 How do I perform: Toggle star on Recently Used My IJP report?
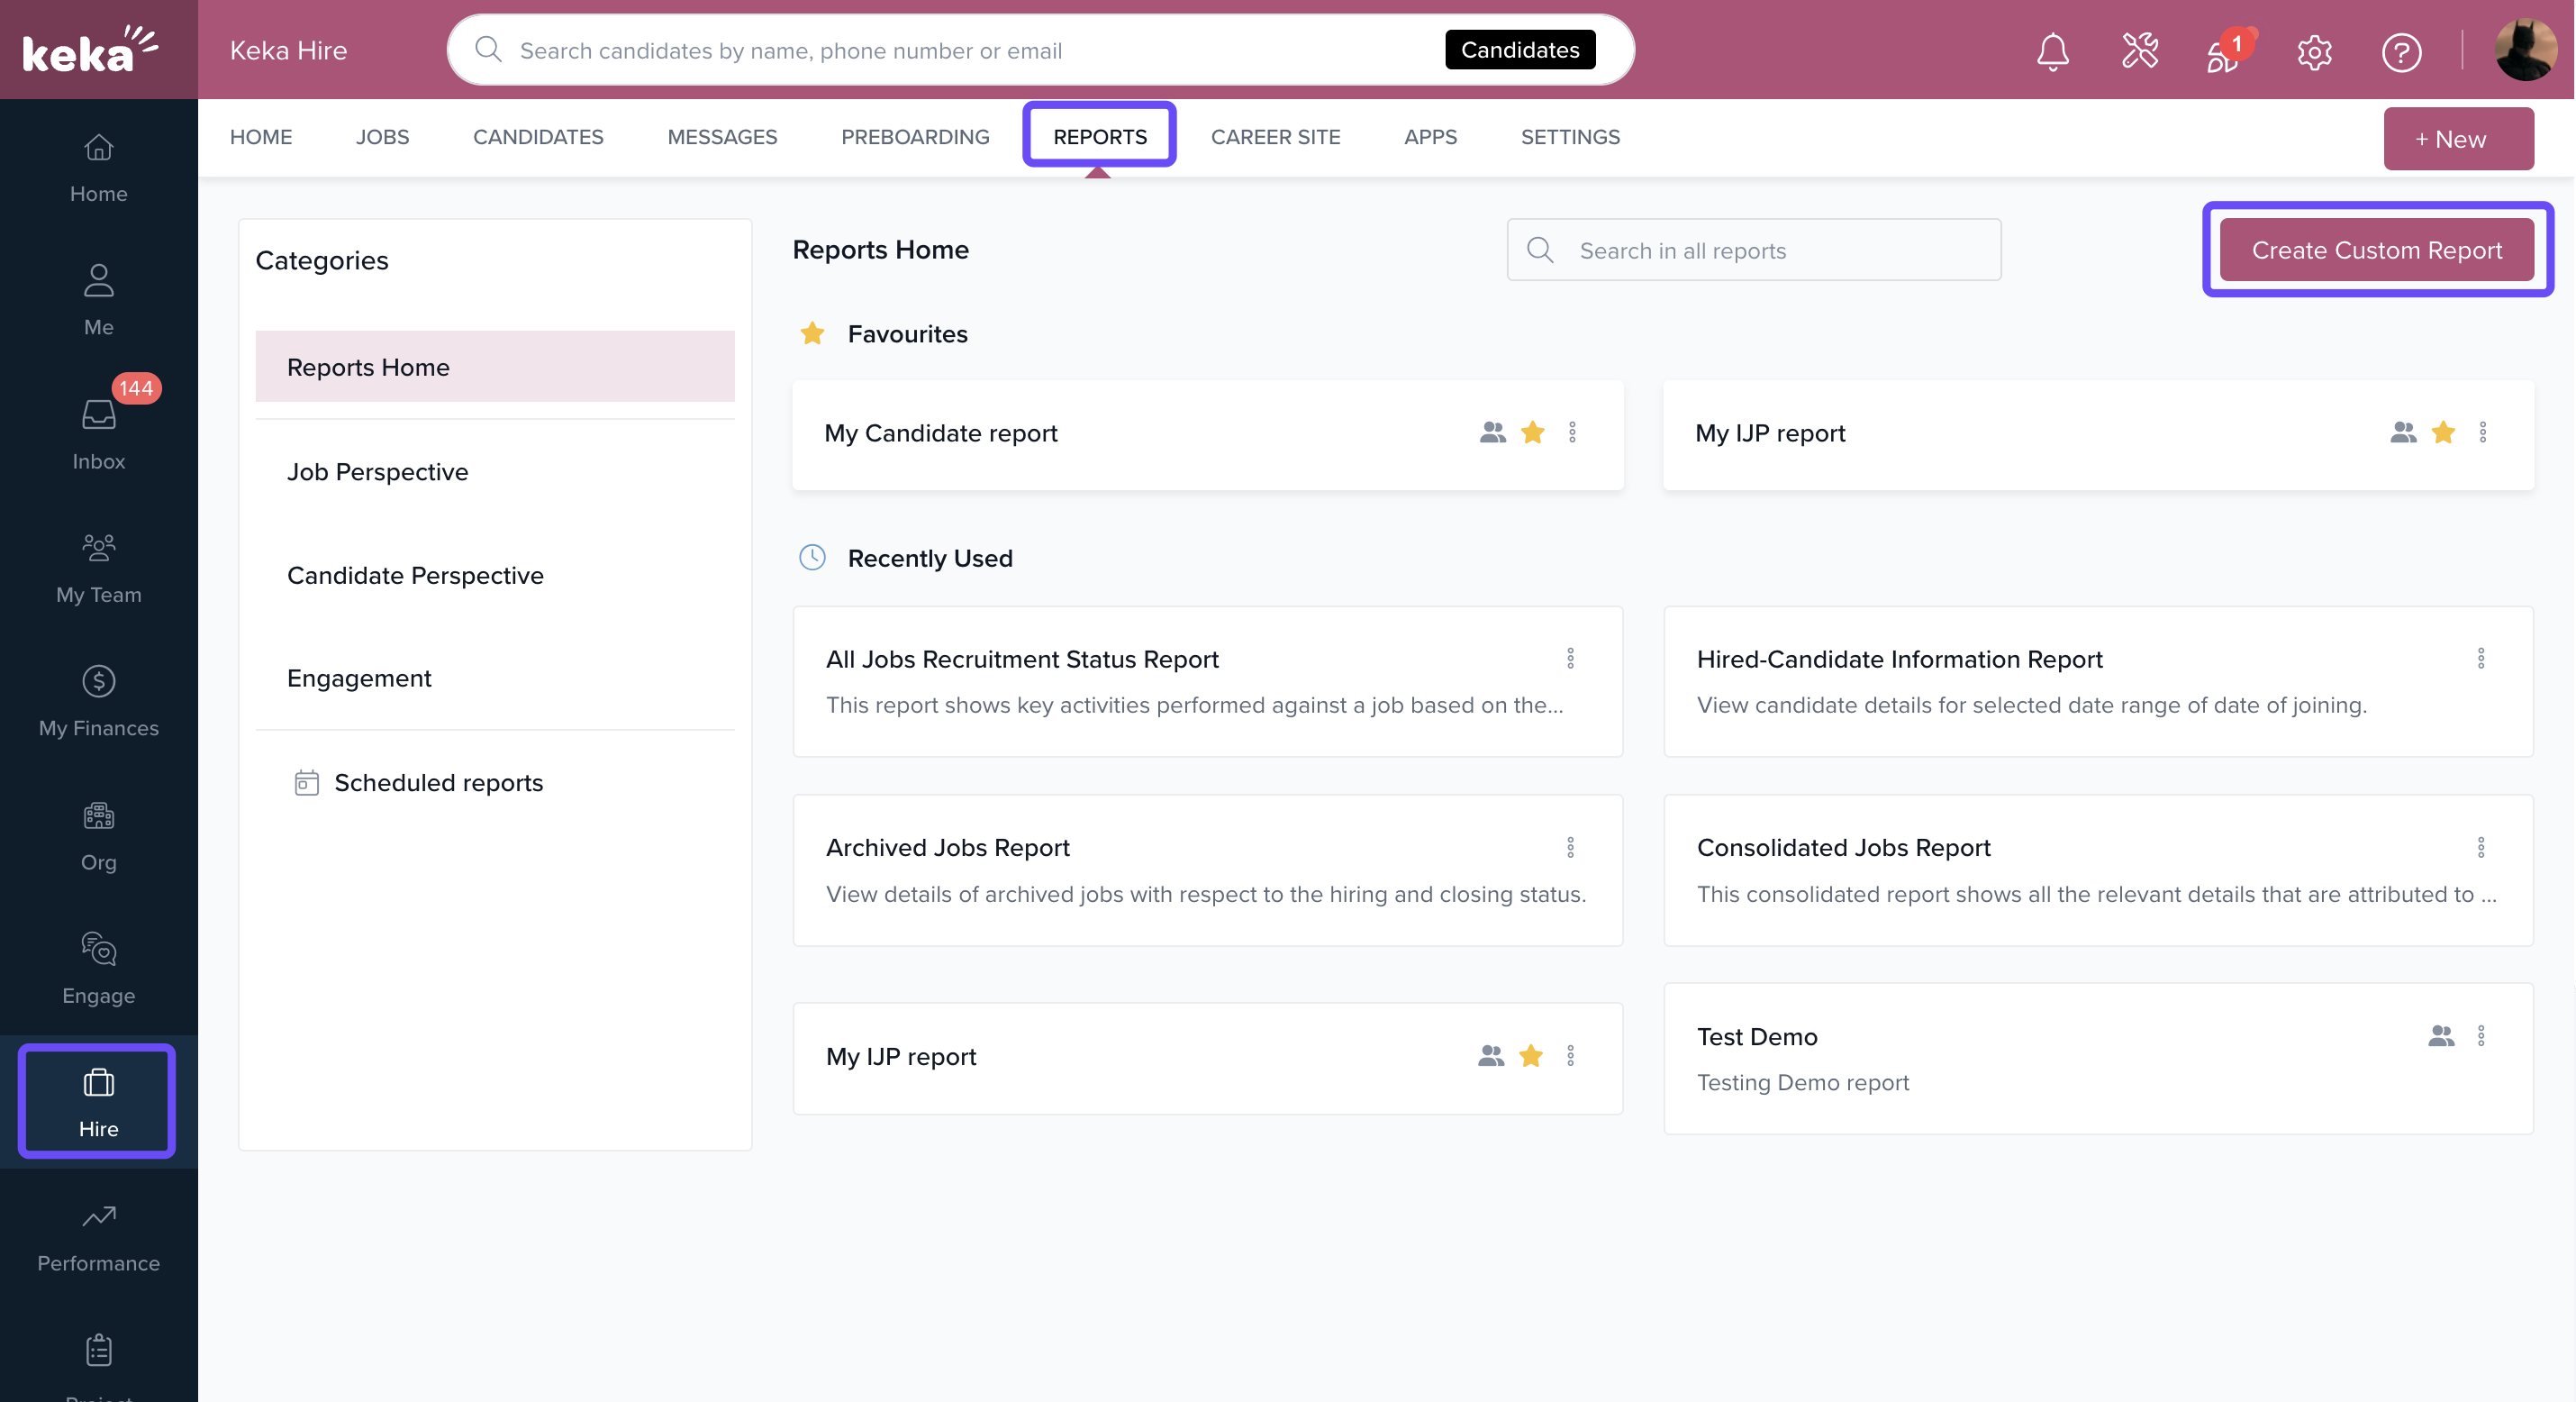(1530, 1056)
